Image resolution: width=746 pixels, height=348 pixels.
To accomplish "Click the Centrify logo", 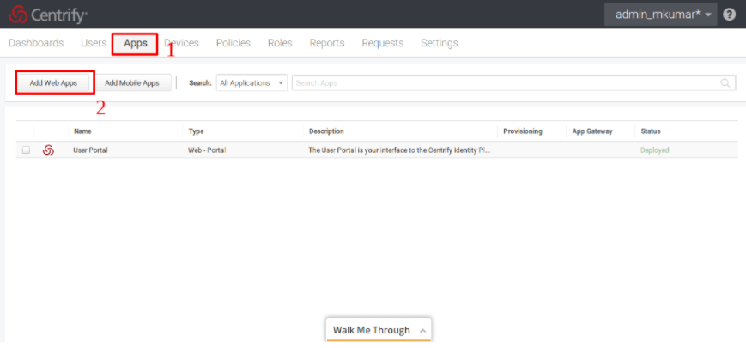I will coord(48,15).
